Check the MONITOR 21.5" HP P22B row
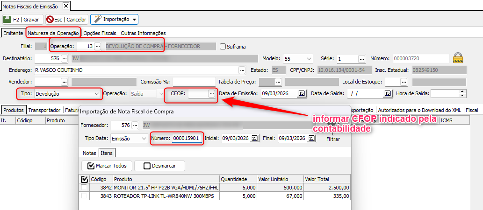The width and height of the screenshot is (483, 210). (x=84, y=188)
